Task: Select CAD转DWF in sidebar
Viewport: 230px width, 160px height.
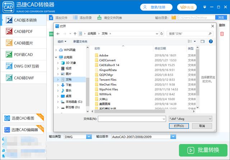Action: pyautogui.click(x=23, y=78)
